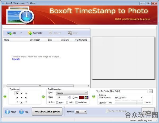The height and width of the screenshot is (123, 159).
Task: Click the scrollbar right arrow
Action: click(89, 86)
